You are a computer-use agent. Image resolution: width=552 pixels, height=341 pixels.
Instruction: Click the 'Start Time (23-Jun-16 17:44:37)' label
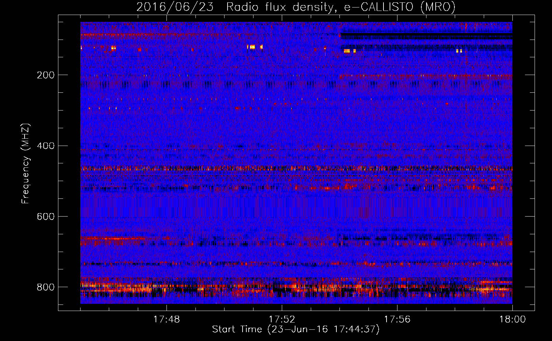click(x=296, y=329)
